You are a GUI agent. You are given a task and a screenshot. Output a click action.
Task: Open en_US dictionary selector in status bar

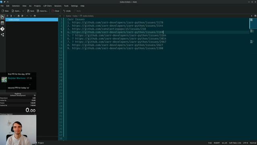(x=224, y=143)
